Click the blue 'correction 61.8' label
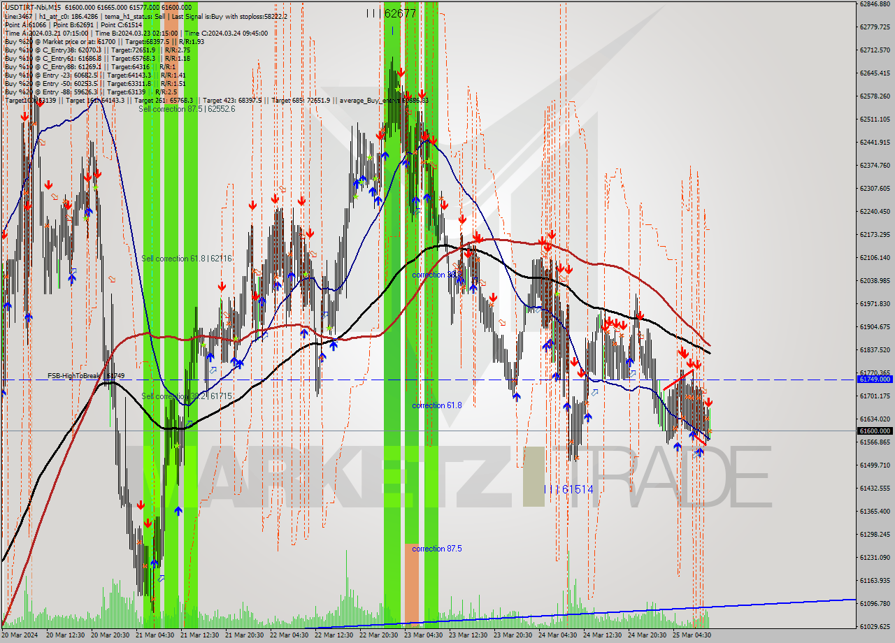The image size is (895, 643). (437, 405)
